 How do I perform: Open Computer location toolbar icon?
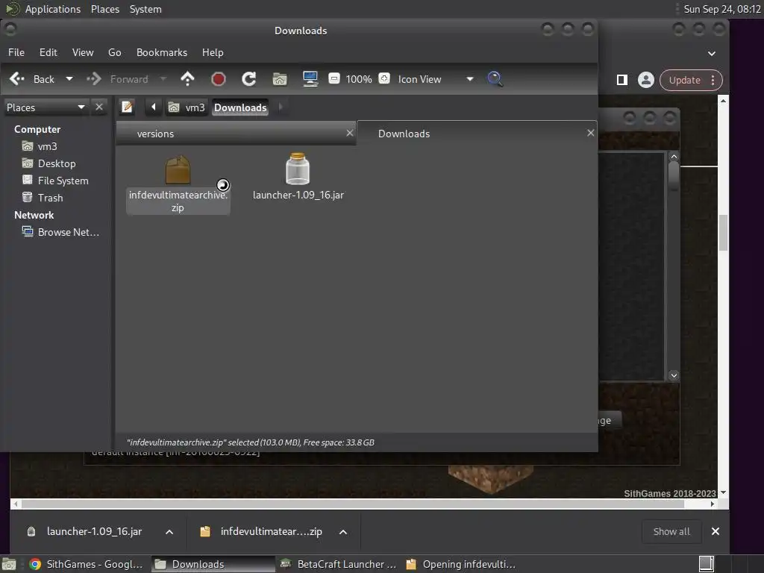(310, 79)
